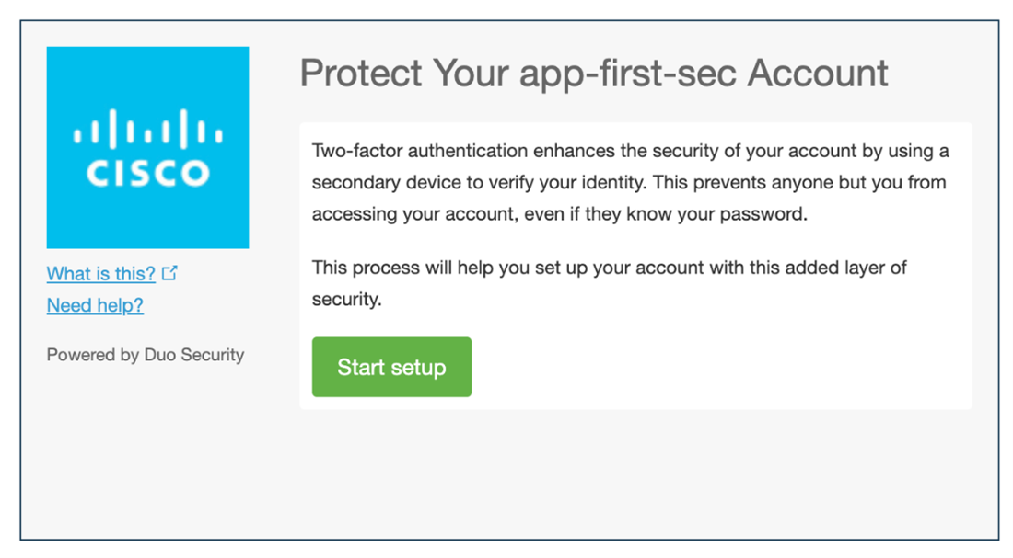Viewport: 1013px width, 558px height.
Task: Click the underlined Need help? text
Action: (95, 305)
